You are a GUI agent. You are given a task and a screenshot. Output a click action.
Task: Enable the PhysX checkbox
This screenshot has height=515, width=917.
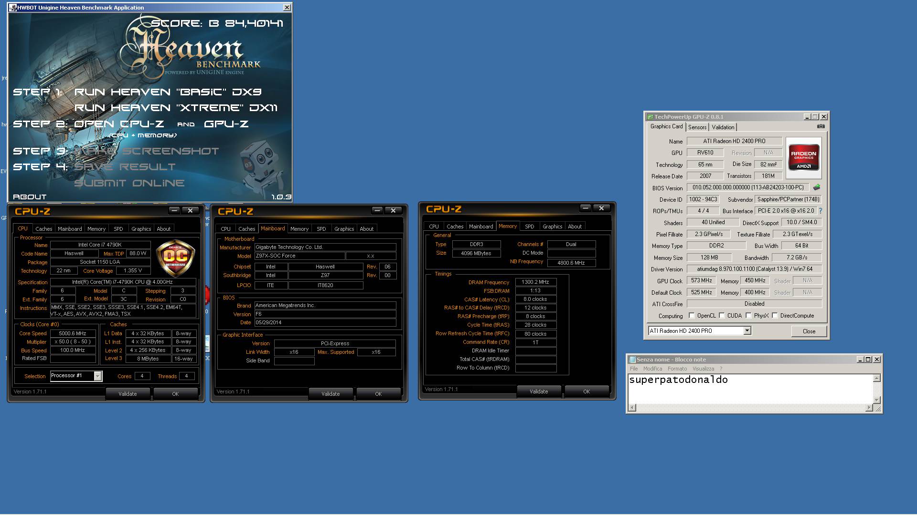tap(748, 316)
